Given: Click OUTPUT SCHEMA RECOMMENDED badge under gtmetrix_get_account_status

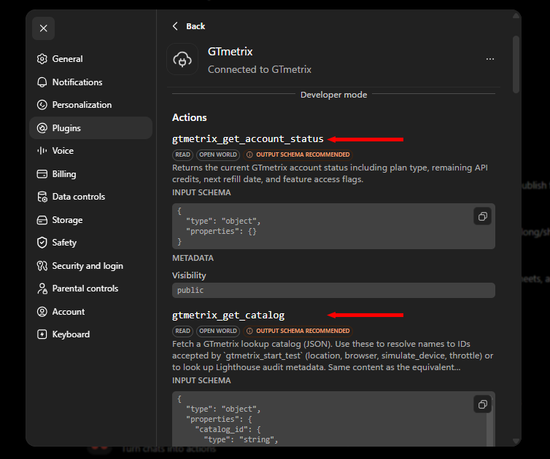Looking at the screenshot, I should tap(298, 154).
